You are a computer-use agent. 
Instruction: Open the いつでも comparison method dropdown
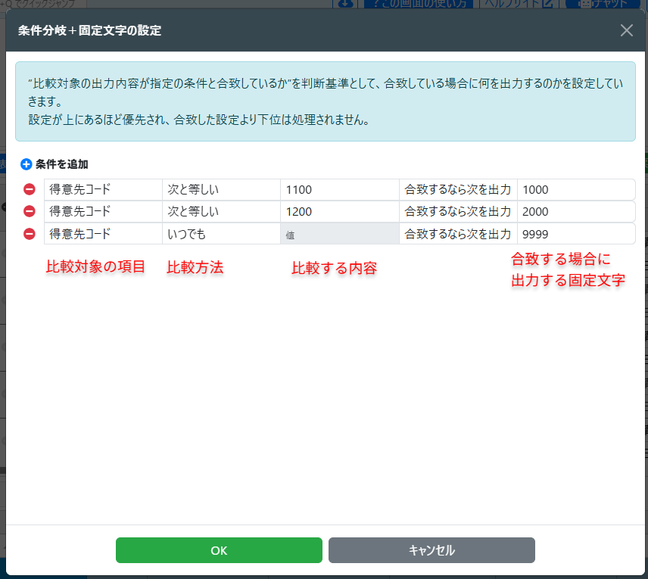coord(221,234)
